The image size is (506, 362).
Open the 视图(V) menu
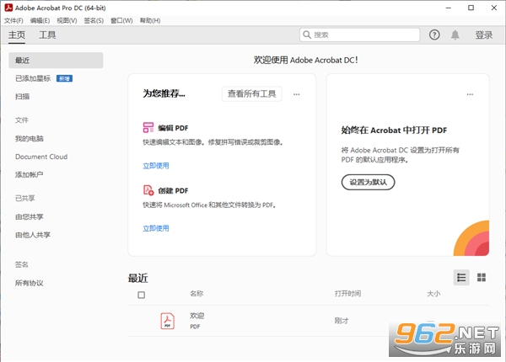pyautogui.click(x=67, y=20)
